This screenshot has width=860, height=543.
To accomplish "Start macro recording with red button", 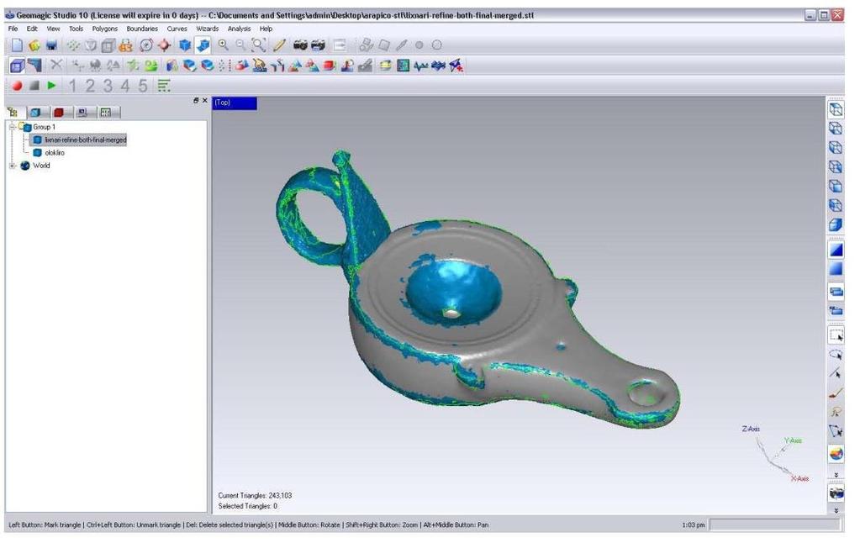I will pos(17,86).
